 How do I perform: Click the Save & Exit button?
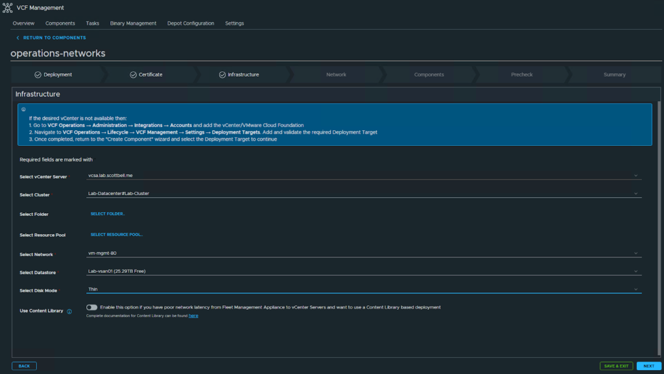(x=616, y=366)
